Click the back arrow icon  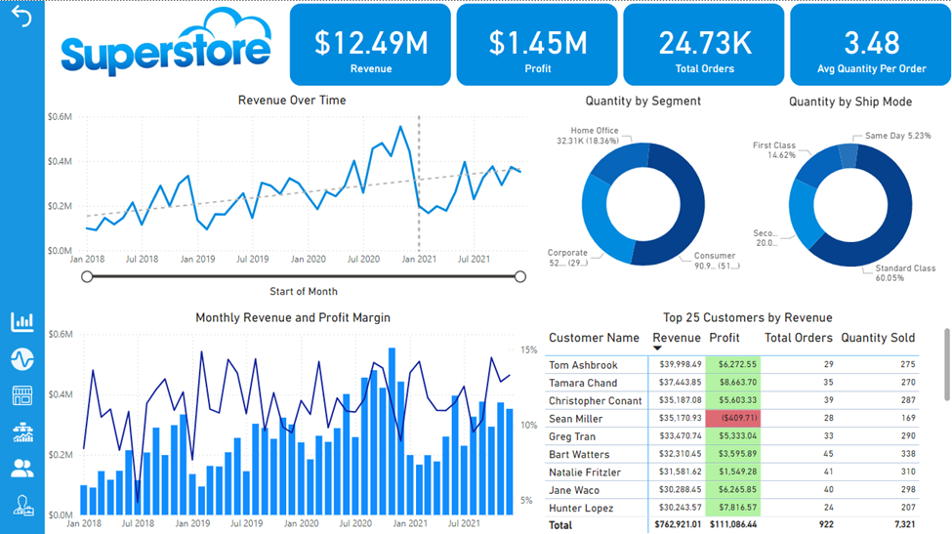[x=21, y=18]
